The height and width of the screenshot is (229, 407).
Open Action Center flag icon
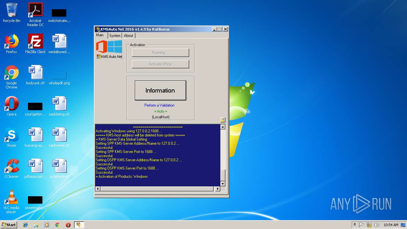pos(362,225)
